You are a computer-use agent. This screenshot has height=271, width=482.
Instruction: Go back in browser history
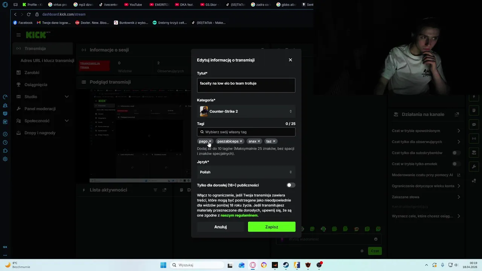15,14
